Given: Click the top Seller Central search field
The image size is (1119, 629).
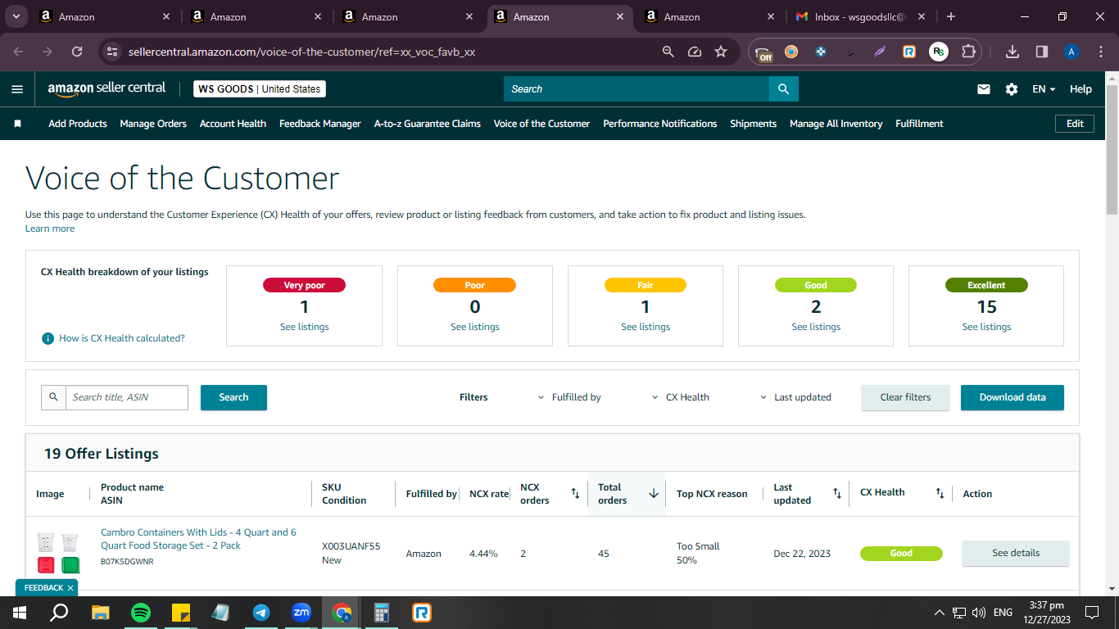Looking at the screenshot, I should (x=637, y=89).
